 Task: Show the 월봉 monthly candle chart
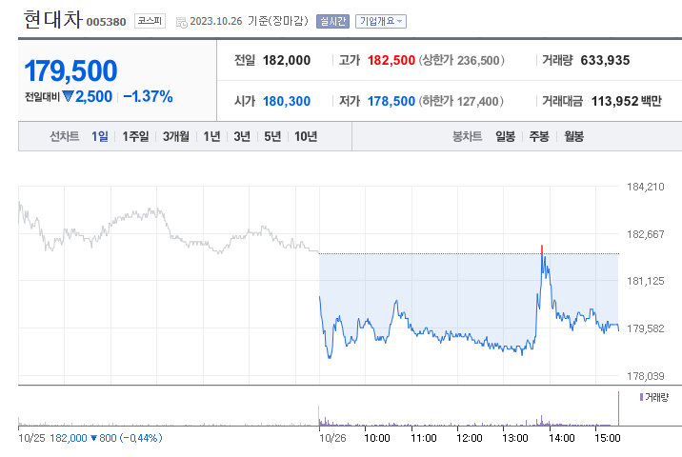tap(573, 136)
